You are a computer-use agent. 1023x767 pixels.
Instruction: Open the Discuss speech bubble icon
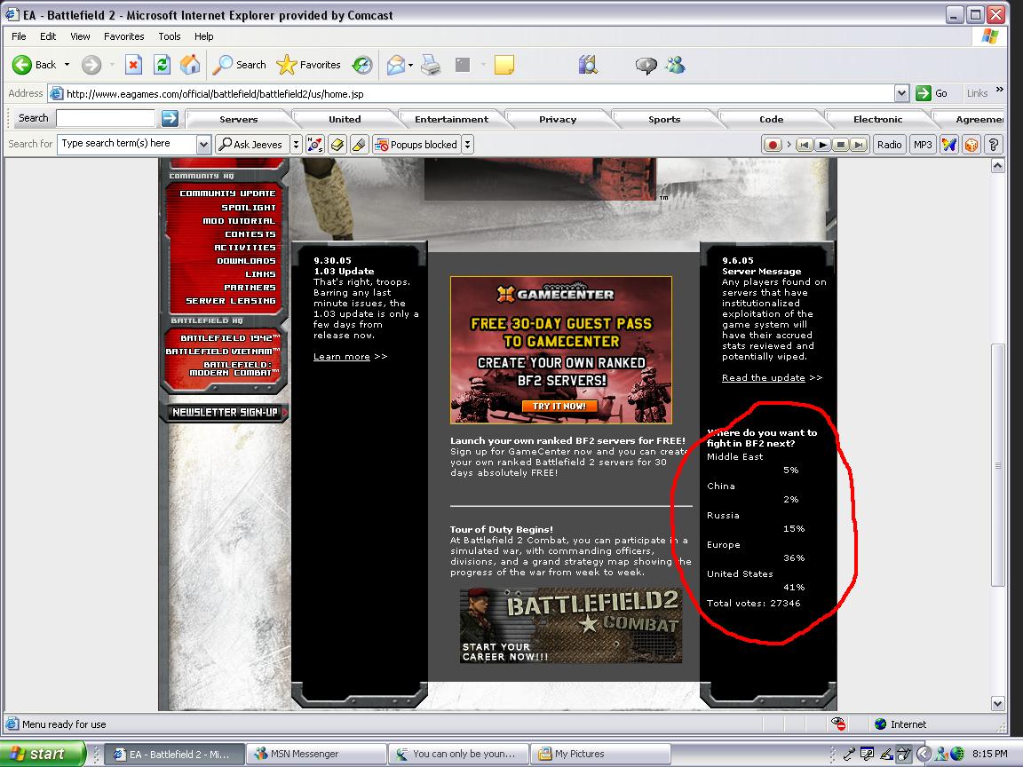tap(646, 65)
